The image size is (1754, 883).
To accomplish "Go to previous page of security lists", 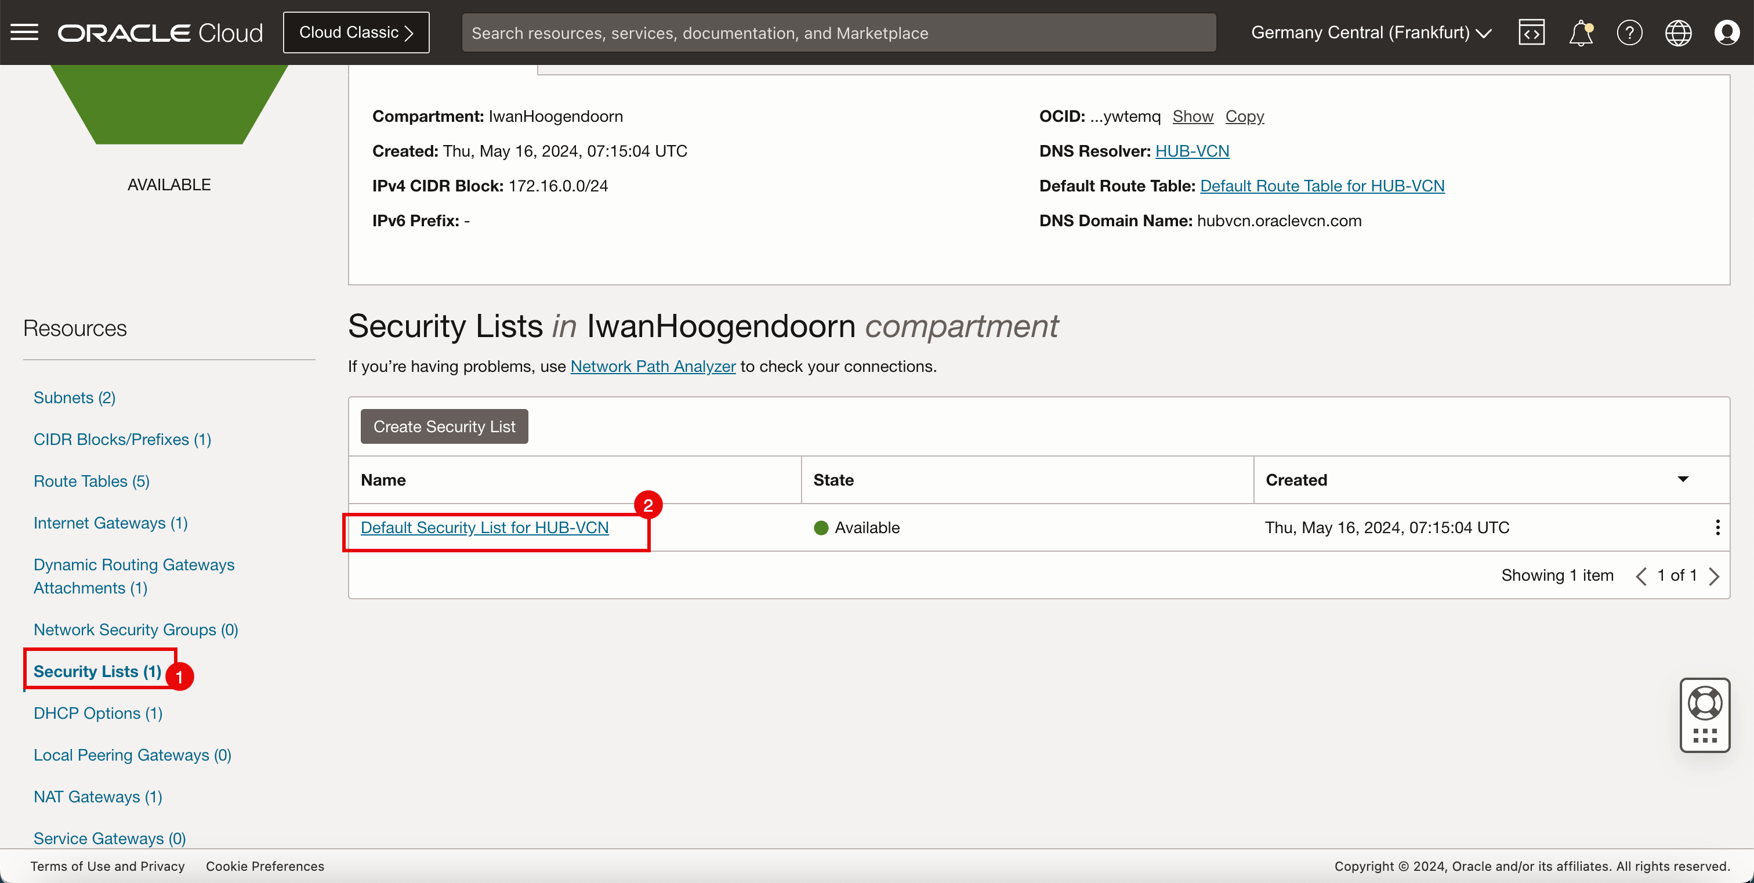I will click(1641, 576).
